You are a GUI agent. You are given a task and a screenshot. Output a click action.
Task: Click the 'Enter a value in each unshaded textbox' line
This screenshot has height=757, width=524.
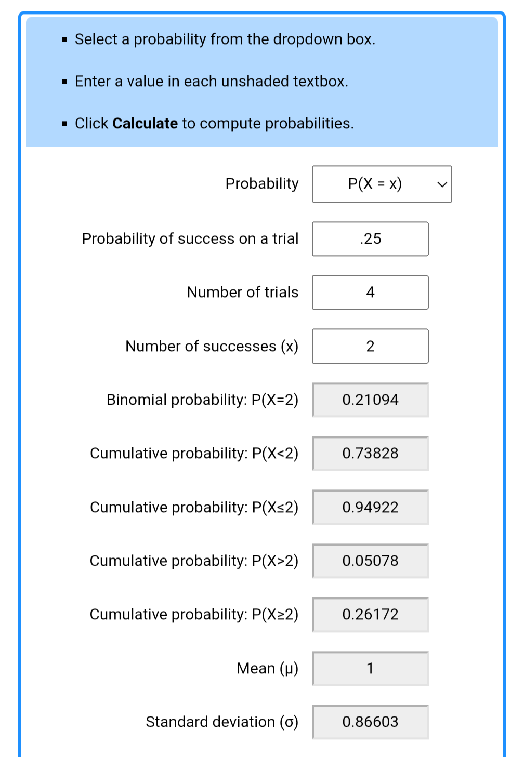click(x=212, y=82)
